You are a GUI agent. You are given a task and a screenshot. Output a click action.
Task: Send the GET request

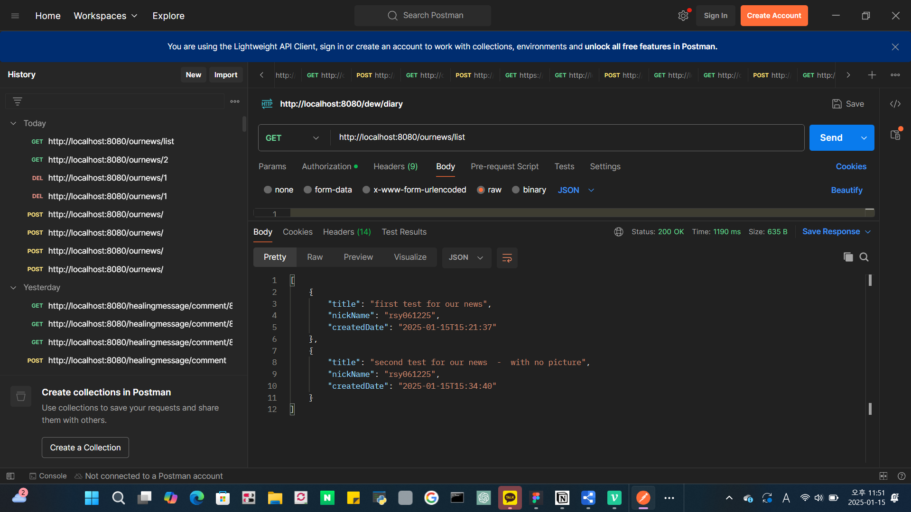coord(832,138)
